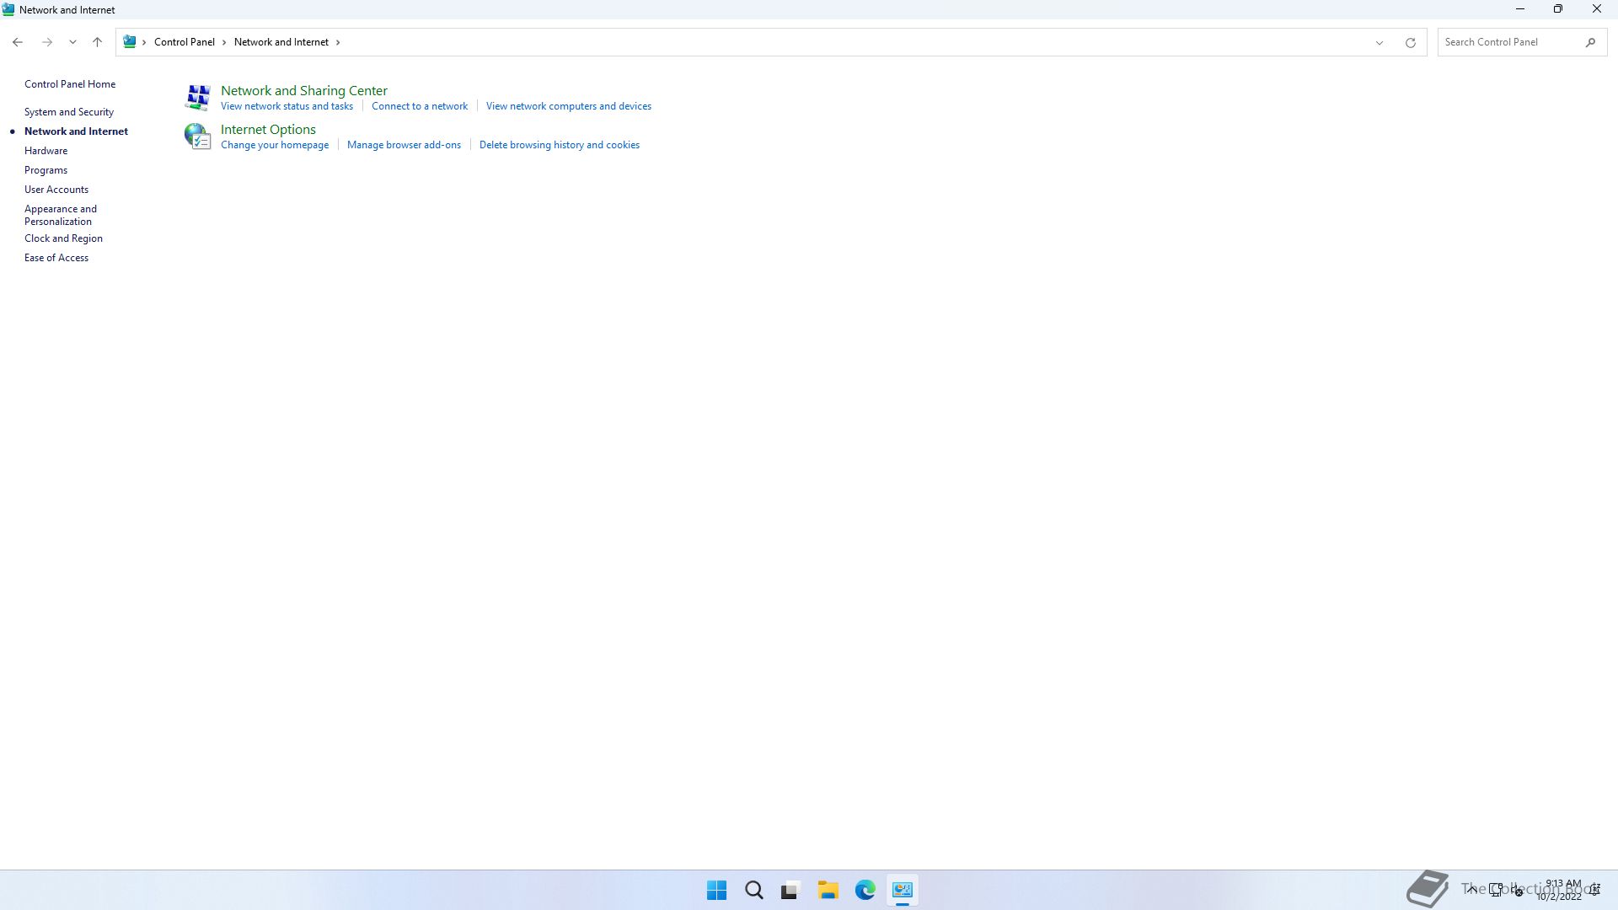1618x910 pixels.
Task: Expand the chevron after Network and Internet
Action: pyautogui.click(x=338, y=42)
